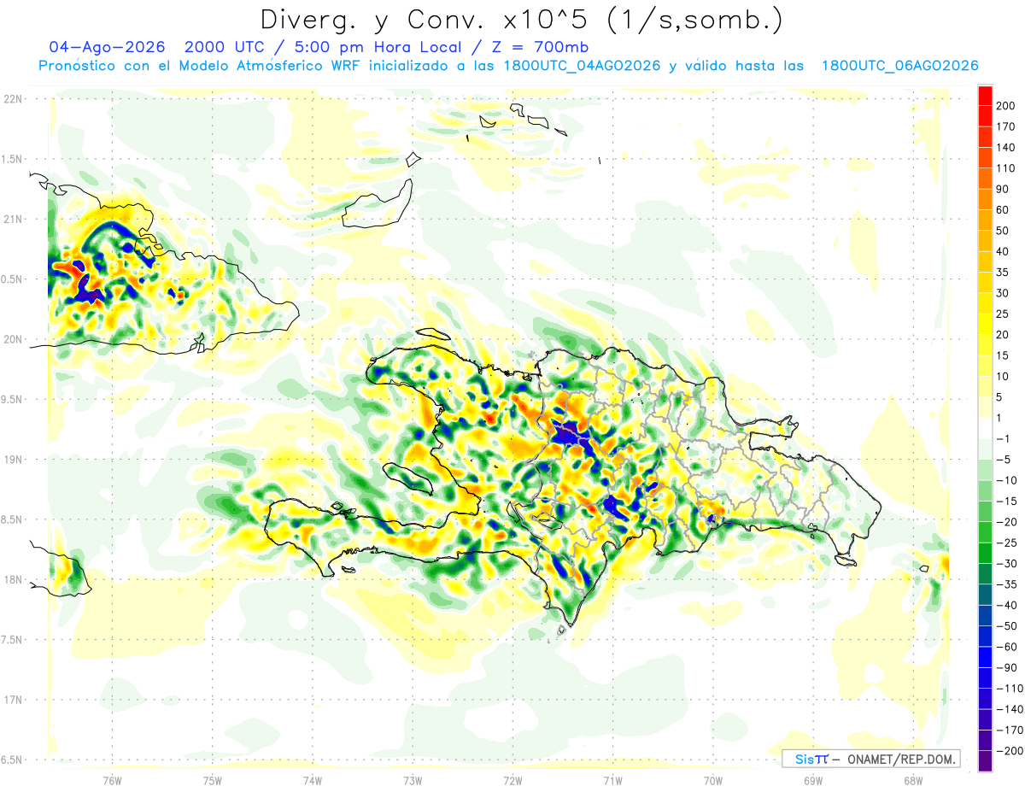This screenshot has width=1025, height=792.
Task: Click the colorbar value '170'
Action: coord(1005,126)
